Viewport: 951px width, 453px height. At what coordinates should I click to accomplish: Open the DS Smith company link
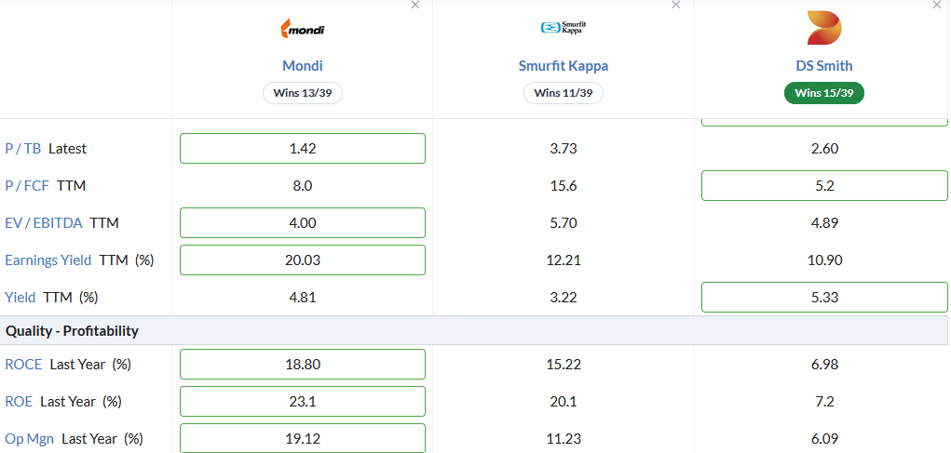[824, 66]
